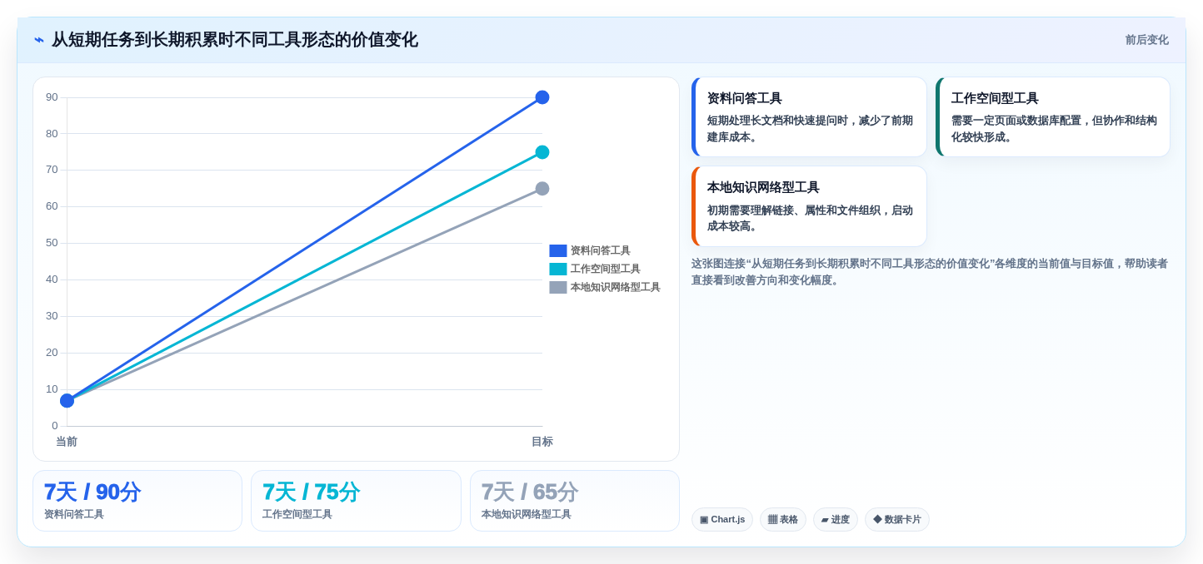Click the 表格 tag chip

pos(783,520)
